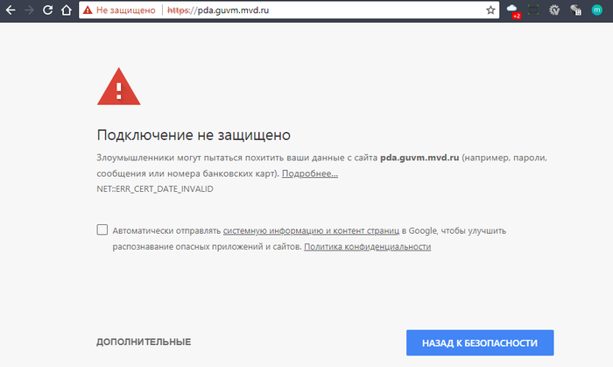Open the gear-shaped V extension icon
Image resolution: width=613 pixels, height=367 pixels.
coord(554,11)
